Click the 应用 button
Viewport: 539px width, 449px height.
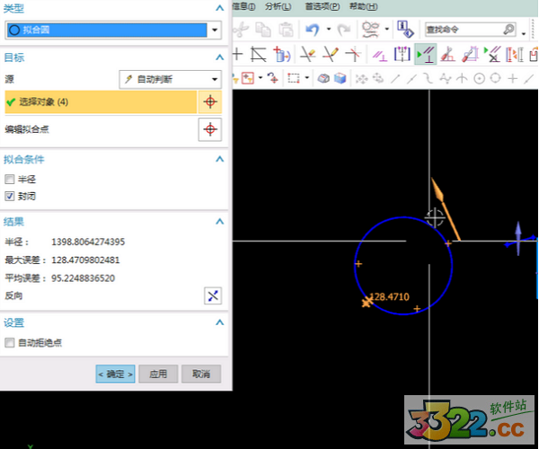(158, 374)
